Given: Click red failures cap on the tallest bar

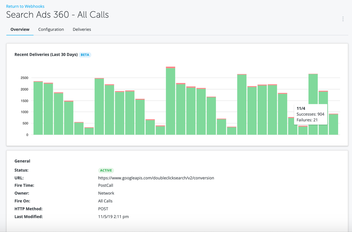Looking at the screenshot, I should 171,67.
